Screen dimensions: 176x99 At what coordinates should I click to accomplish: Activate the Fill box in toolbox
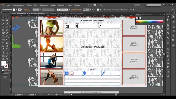[4, 64]
